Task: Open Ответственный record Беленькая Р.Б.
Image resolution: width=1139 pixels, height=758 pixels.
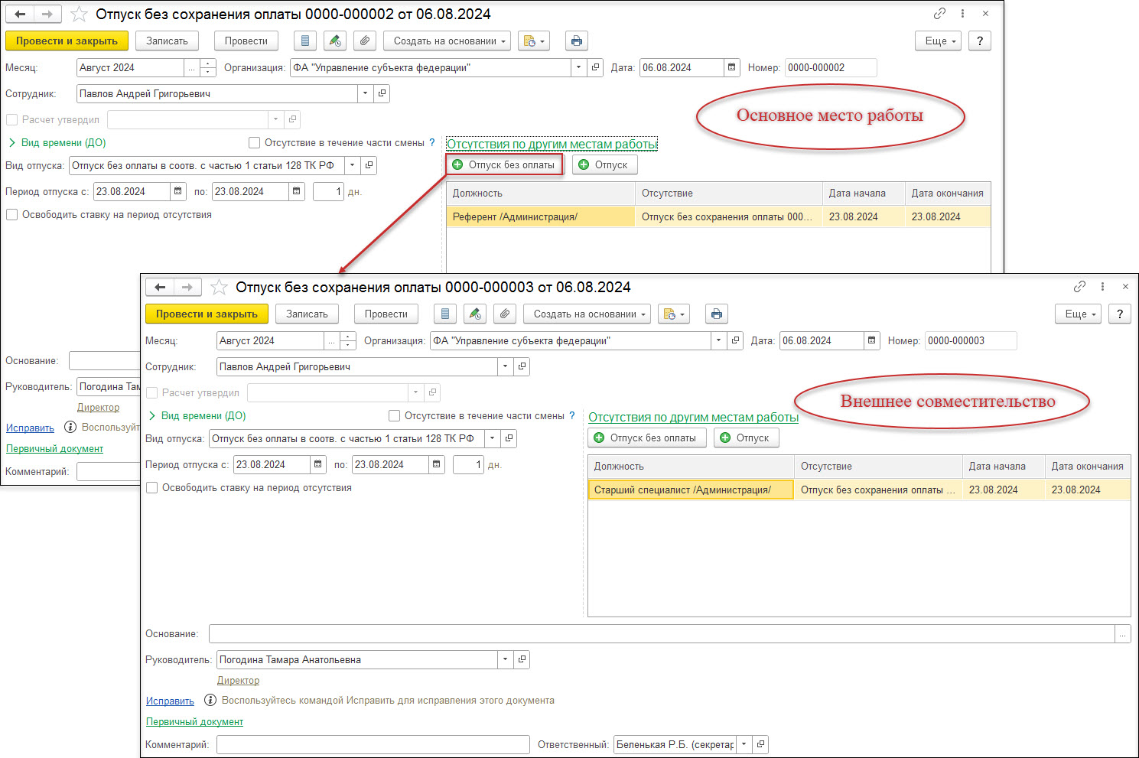Action: (x=760, y=745)
